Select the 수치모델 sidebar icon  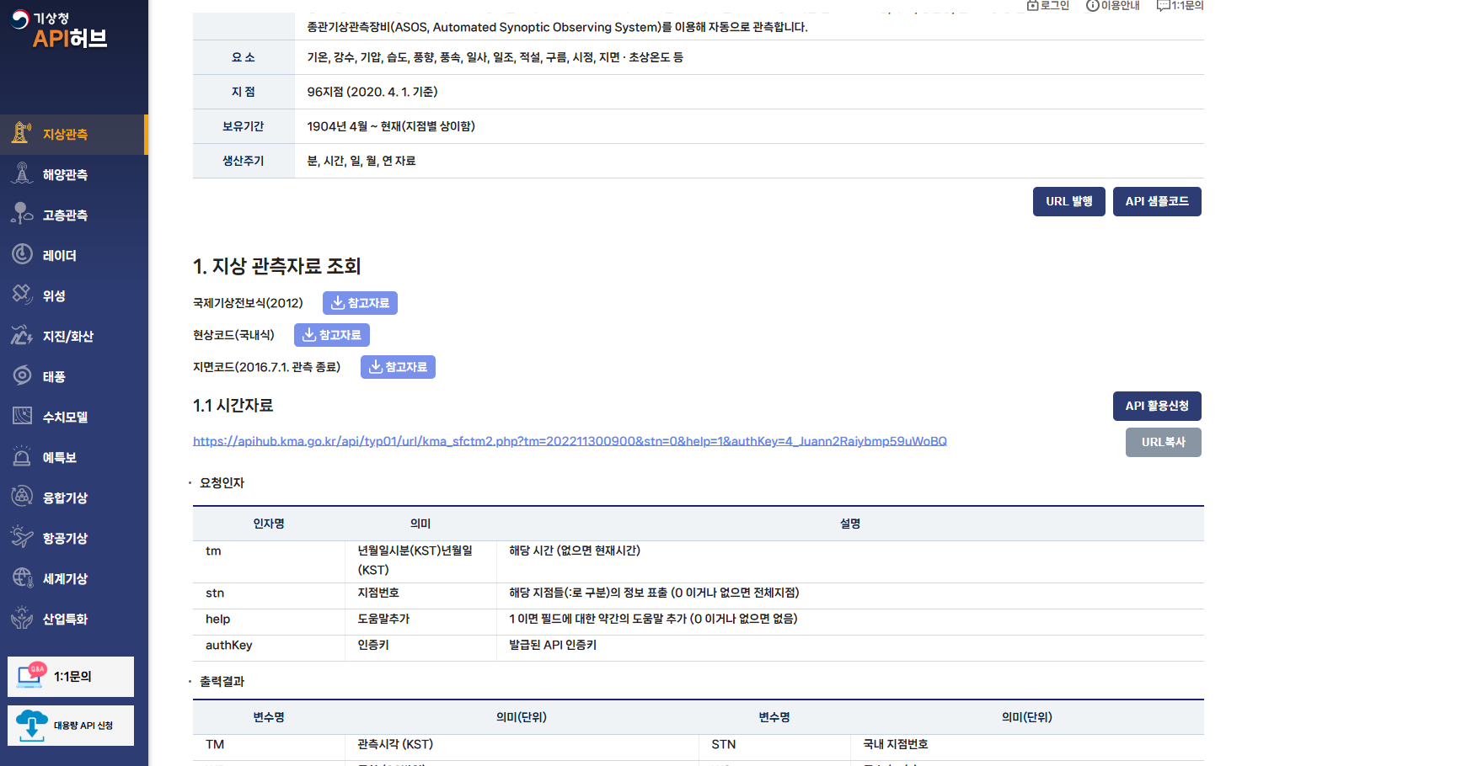coord(22,416)
